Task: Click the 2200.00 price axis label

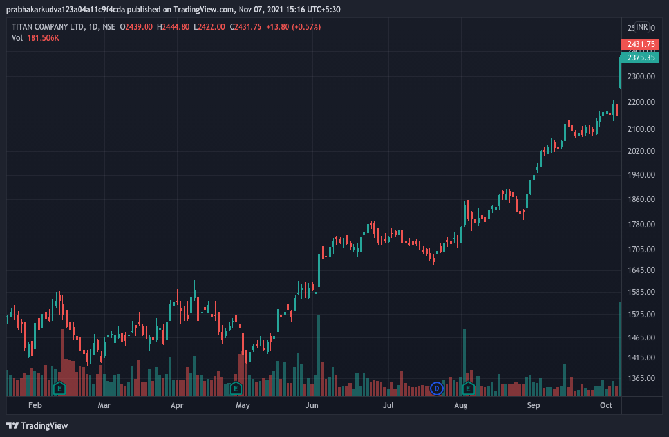Action: point(641,102)
